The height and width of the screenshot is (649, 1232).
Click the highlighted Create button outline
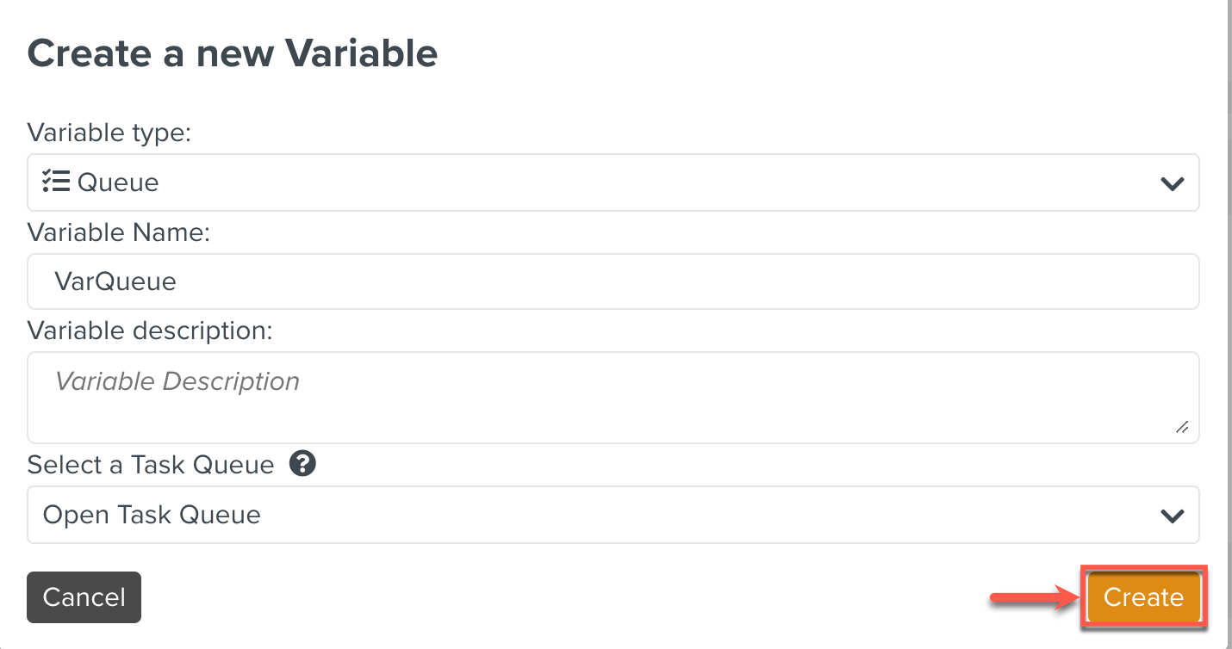click(x=1143, y=596)
